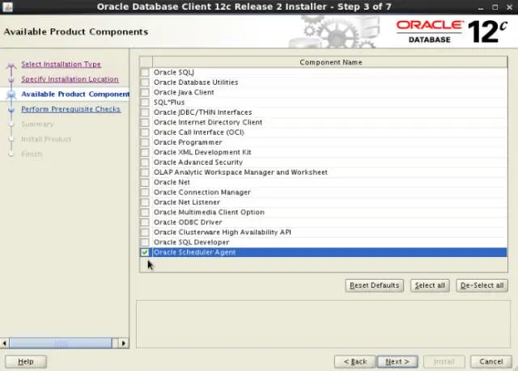Click the Component Name column header
The image size is (518, 371).
coord(330,62)
